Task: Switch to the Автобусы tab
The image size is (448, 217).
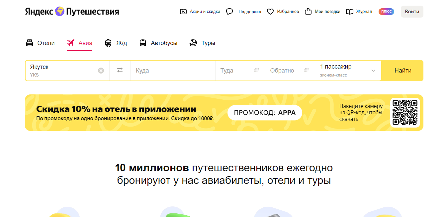Action: [x=164, y=43]
